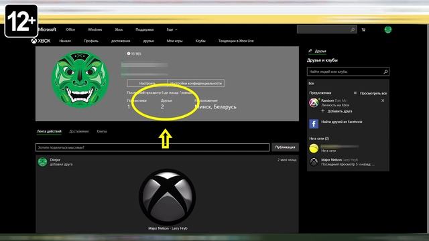
Task: Click the search magnifier icon in header
Action: [x=353, y=29]
